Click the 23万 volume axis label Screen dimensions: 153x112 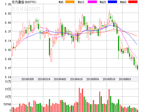click(x=8, y=89)
